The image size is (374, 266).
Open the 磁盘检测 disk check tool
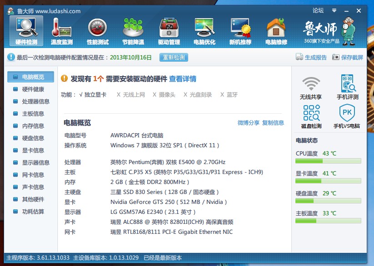click(311, 116)
